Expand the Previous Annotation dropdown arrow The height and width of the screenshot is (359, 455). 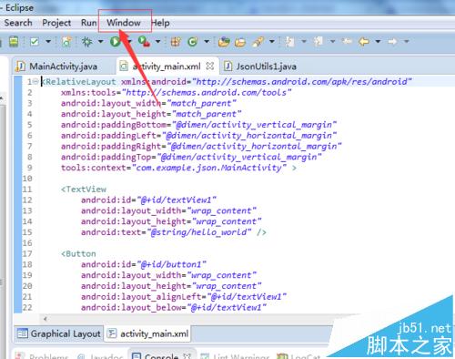pyautogui.click(x=332, y=41)
